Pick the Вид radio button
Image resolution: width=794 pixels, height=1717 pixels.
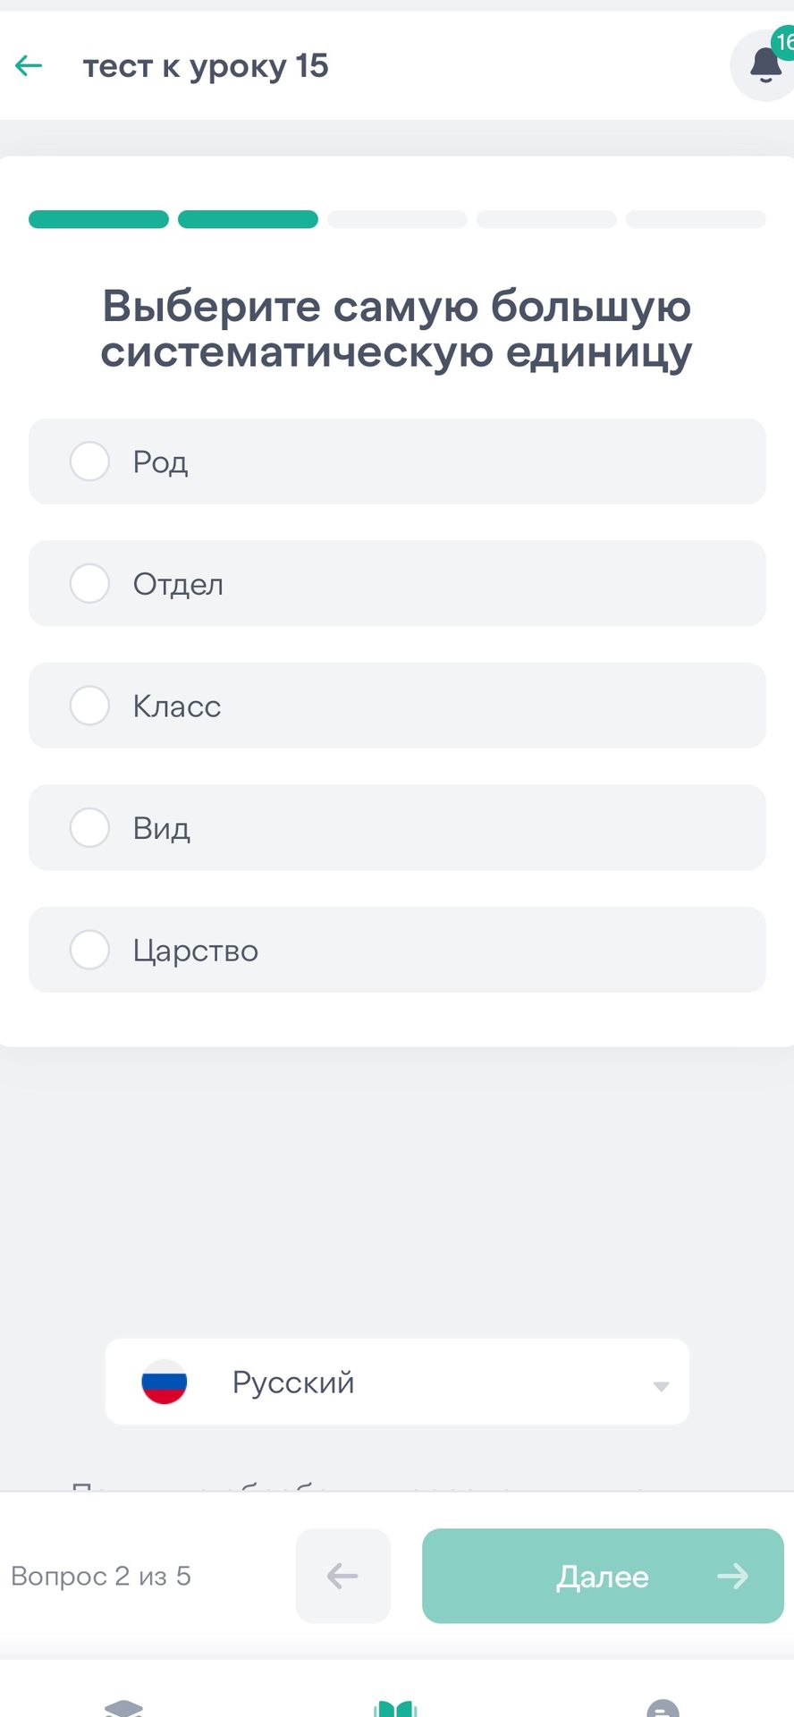click(89, 827)
